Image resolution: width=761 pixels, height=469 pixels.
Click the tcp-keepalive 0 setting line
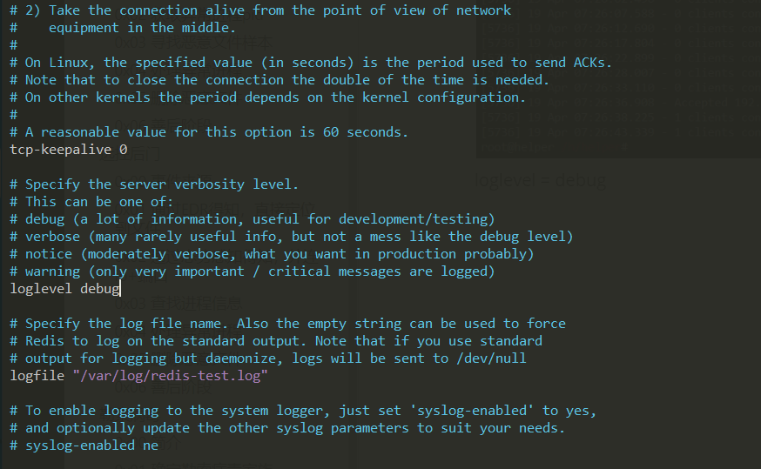pos(68,150)
